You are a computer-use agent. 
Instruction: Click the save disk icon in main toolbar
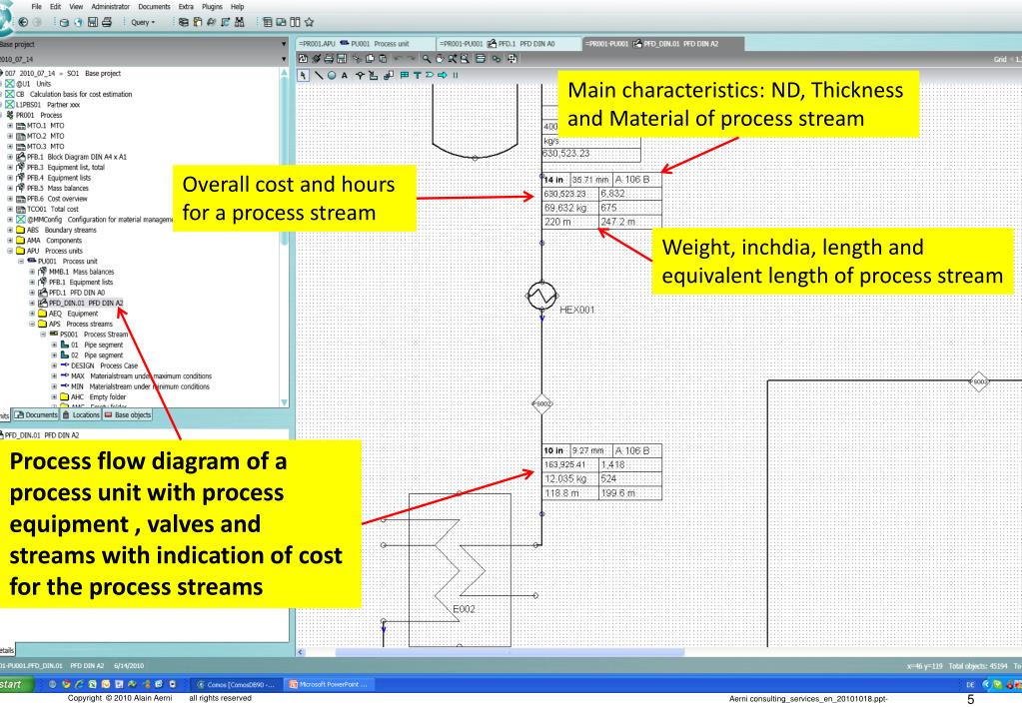93,22
